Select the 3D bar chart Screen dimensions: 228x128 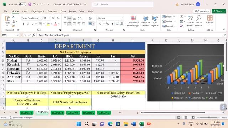coord(186,73)
